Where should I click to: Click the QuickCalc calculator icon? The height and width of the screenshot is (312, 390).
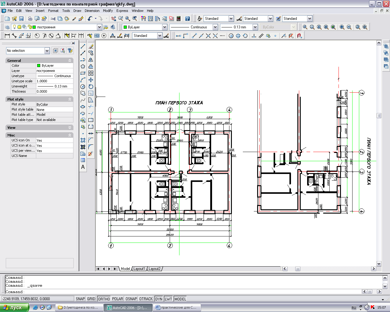pos(179,19)
